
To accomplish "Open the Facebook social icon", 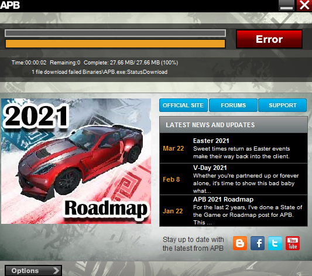I will coord(258,243).
